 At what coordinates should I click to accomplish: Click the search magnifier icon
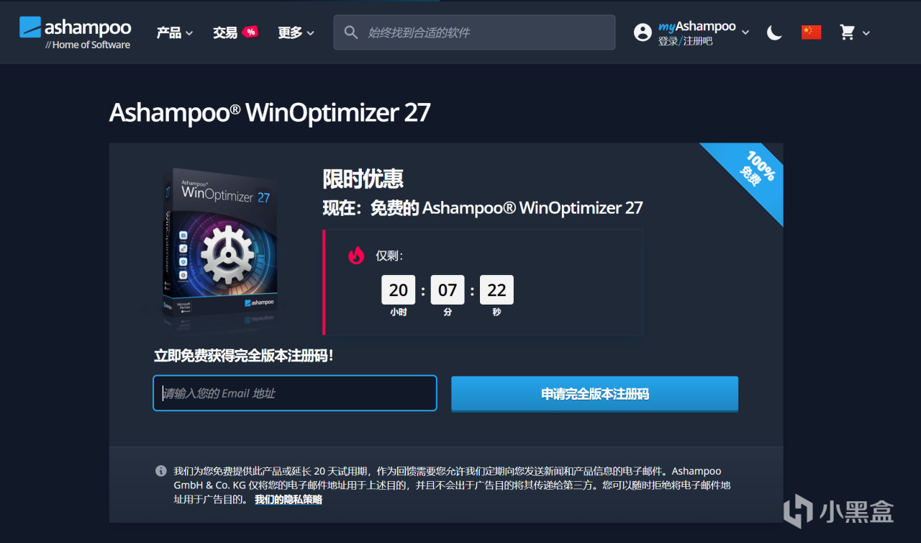(351, 32)
